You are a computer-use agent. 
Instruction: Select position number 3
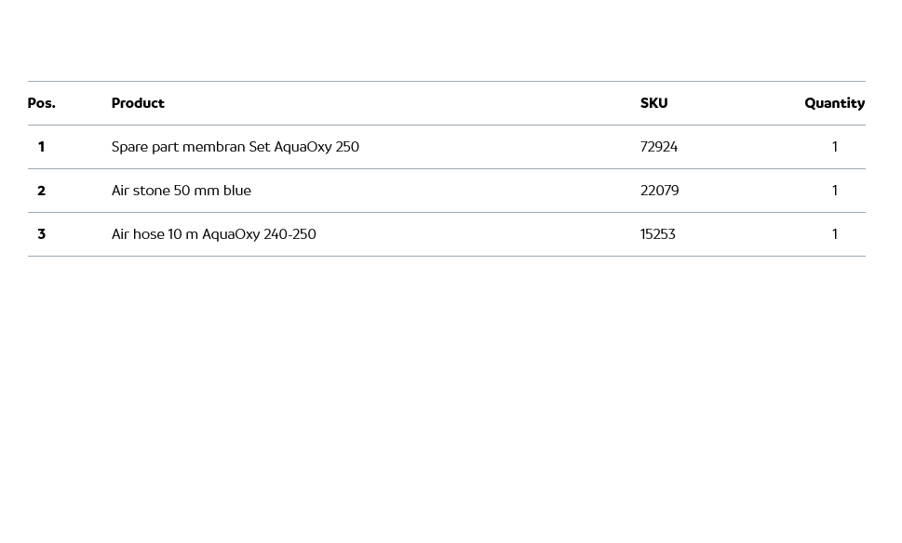[41, 234]
